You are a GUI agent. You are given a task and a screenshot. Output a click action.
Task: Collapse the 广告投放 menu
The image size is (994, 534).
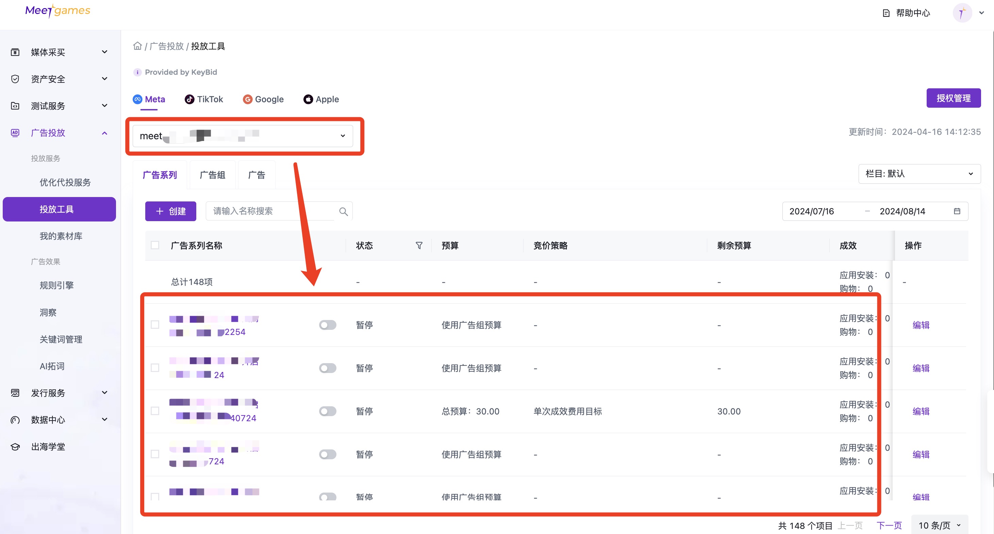pyautogui.click(x=104, y=133)
